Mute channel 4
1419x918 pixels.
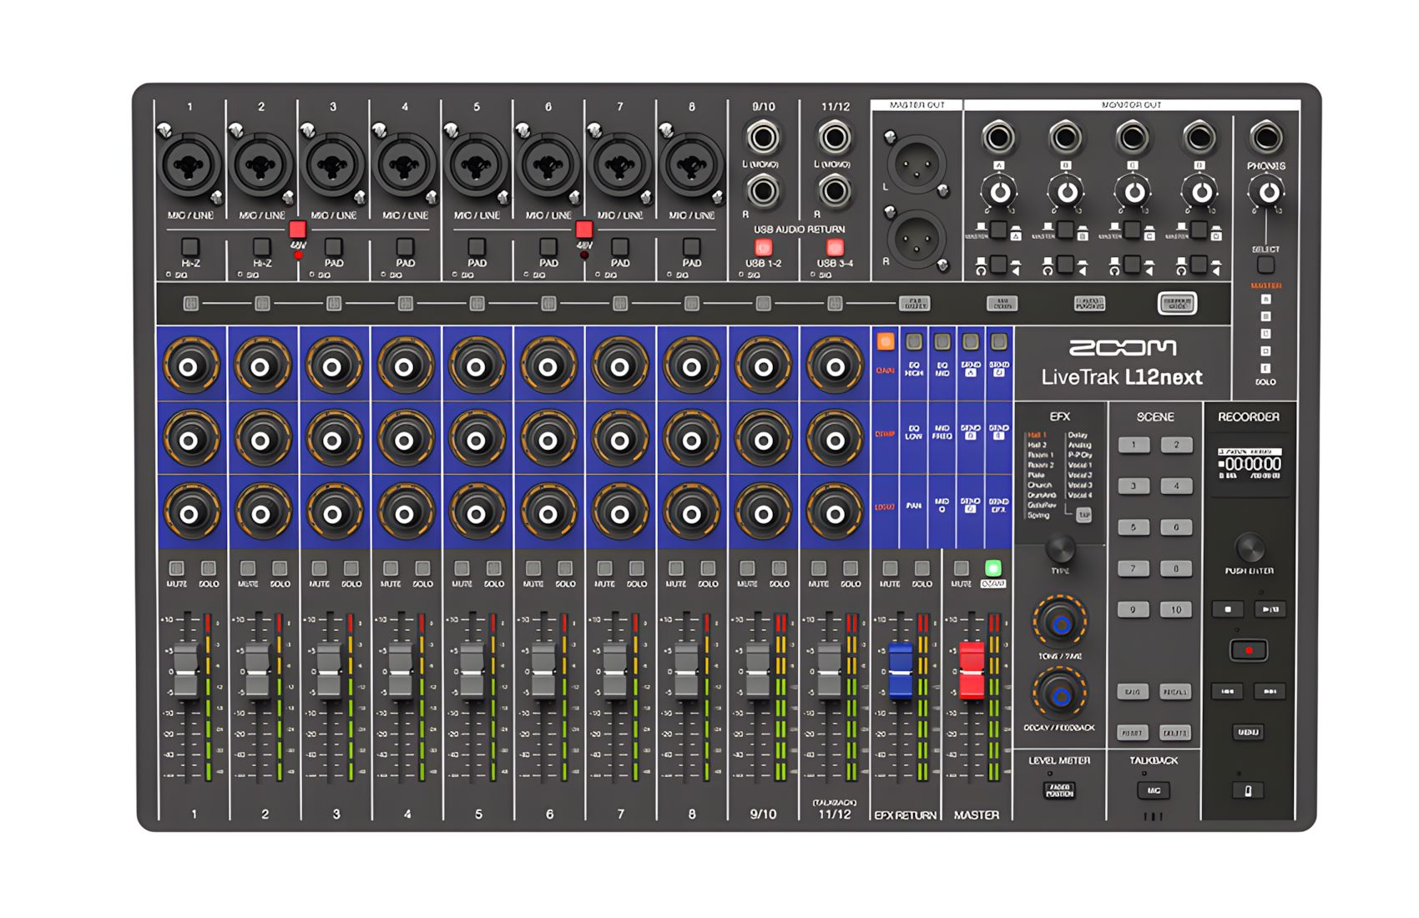coord(391,568)
